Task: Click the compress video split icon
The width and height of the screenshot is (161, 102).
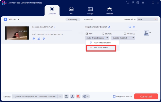Action: click(x=134, y=27)
